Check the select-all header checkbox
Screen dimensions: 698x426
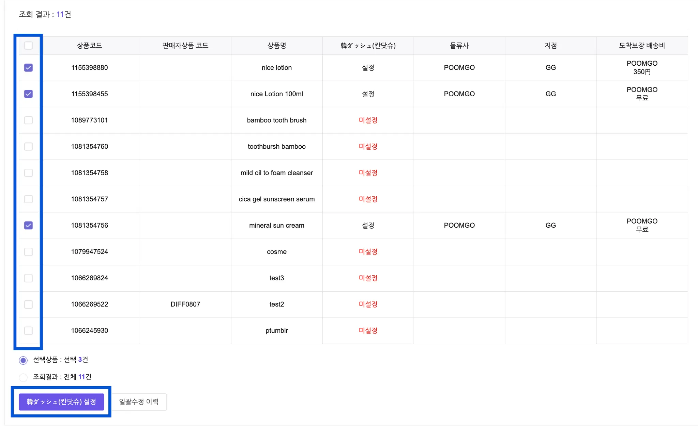point(29,46)
